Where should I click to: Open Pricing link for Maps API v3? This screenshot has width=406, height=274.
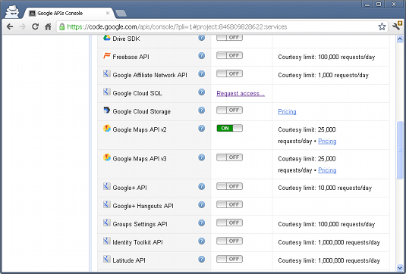[327, 170]
